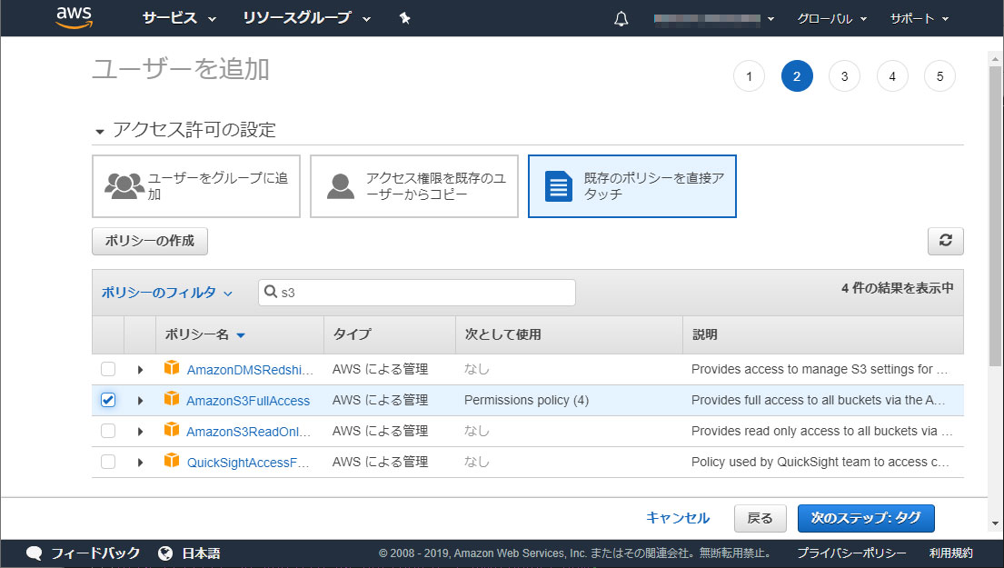The height and width of the screenshot is (568, 1004).
Task: Click the feedback speech bubble icon
Action: [x=35, y=553]
